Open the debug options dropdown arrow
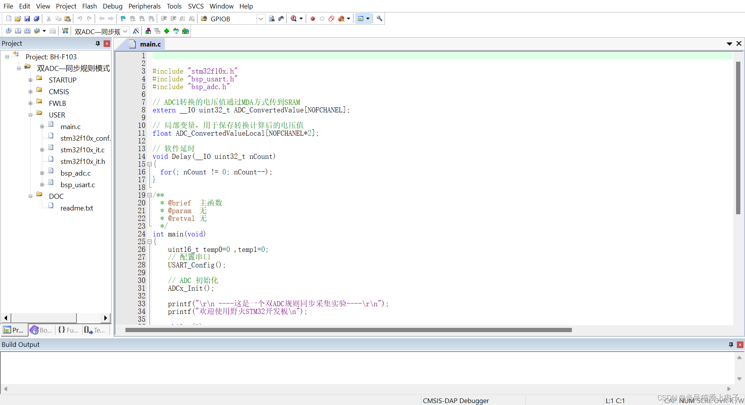The height and width of the screenshot is (405, 745). coord(301,19)
